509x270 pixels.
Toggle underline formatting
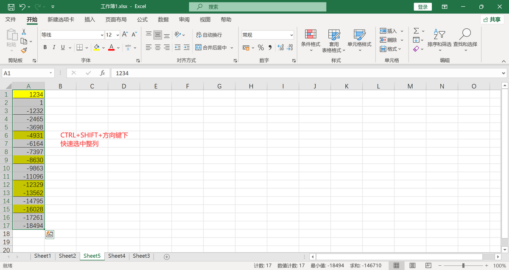pos(63,47)
